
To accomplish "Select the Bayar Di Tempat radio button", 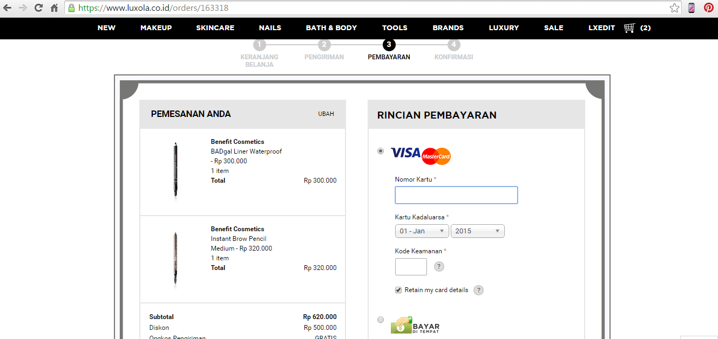I will coord(381,320).
